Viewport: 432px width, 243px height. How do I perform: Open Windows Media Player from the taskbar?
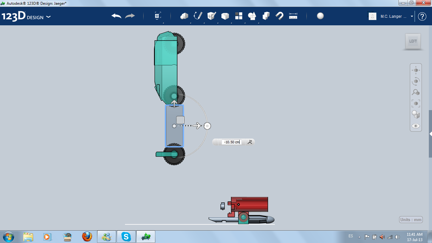47,237
